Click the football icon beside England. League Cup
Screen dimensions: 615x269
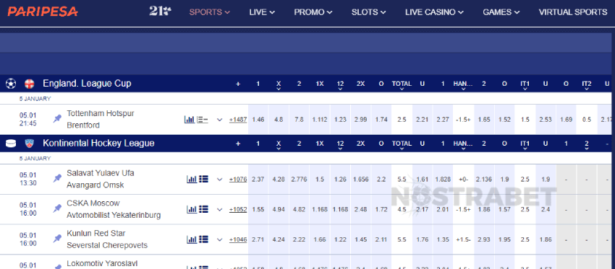point(11,83)
